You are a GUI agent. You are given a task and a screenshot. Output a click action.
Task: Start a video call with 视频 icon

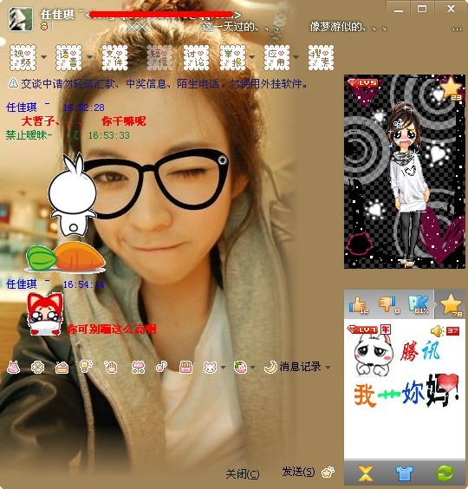pos(23,57)
